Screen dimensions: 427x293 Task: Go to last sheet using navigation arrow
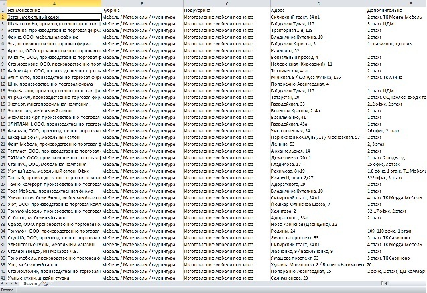pos(16,284)
